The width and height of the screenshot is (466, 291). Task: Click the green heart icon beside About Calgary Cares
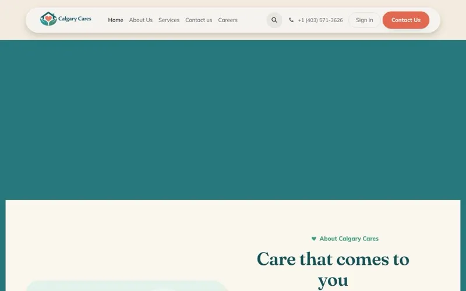pyautogui.click(x=313, y=239)
